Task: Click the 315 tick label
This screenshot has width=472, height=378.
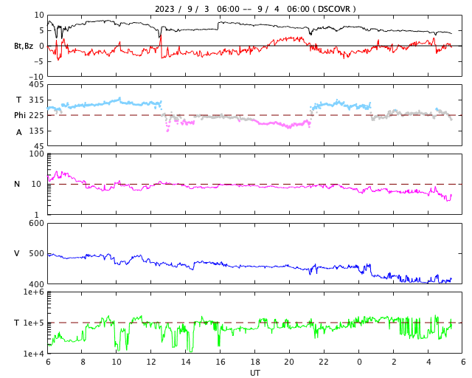Action: click(x=36, y=100)
